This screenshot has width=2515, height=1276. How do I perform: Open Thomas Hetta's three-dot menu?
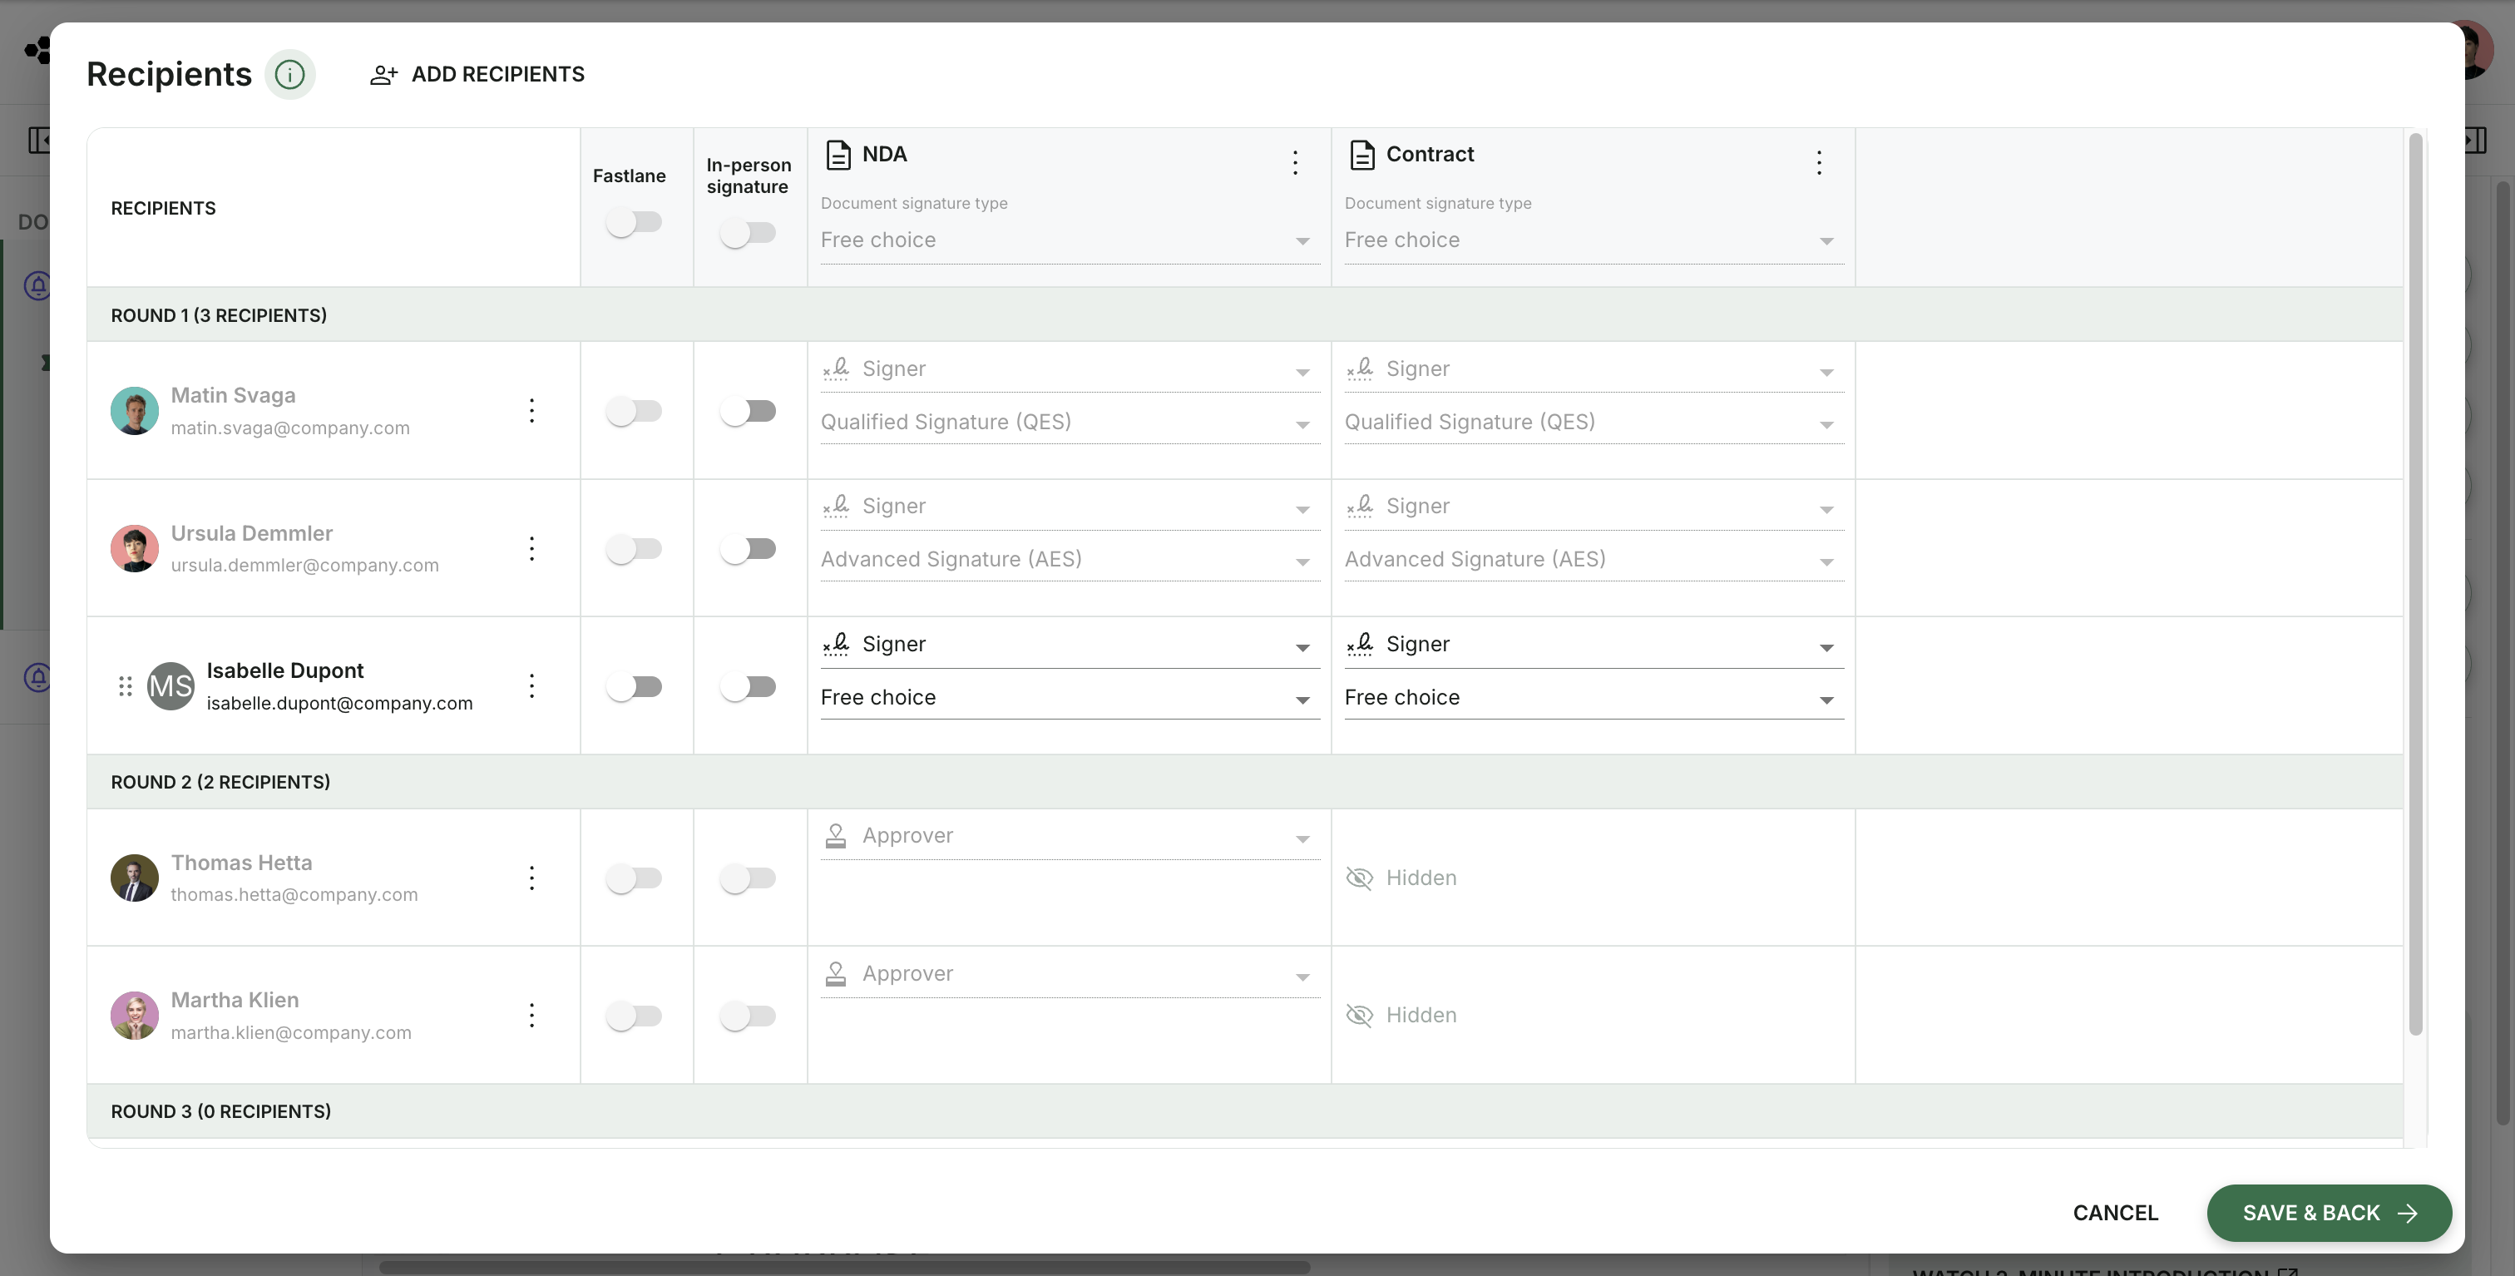click(532, 878)
